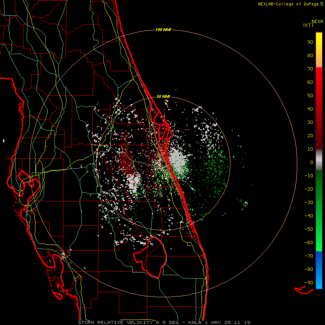Click the -60 value on the velocity scale
Image resolution: width=325 pixels, height=325 pixels.
tap(309, 243)
